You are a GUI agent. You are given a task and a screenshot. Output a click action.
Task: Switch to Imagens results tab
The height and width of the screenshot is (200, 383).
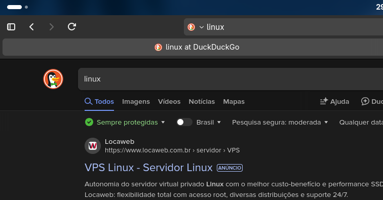pyautogui.click(x=136, y=102)
